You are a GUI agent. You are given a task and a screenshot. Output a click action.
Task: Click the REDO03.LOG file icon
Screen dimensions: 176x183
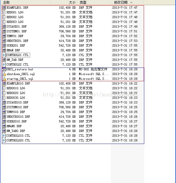click(4, 22)
